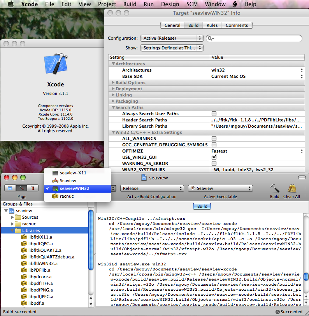Open the Configuration Active (Release) dropdown
Viewport: 309px width, 316px height.
[x=172, y=38]
